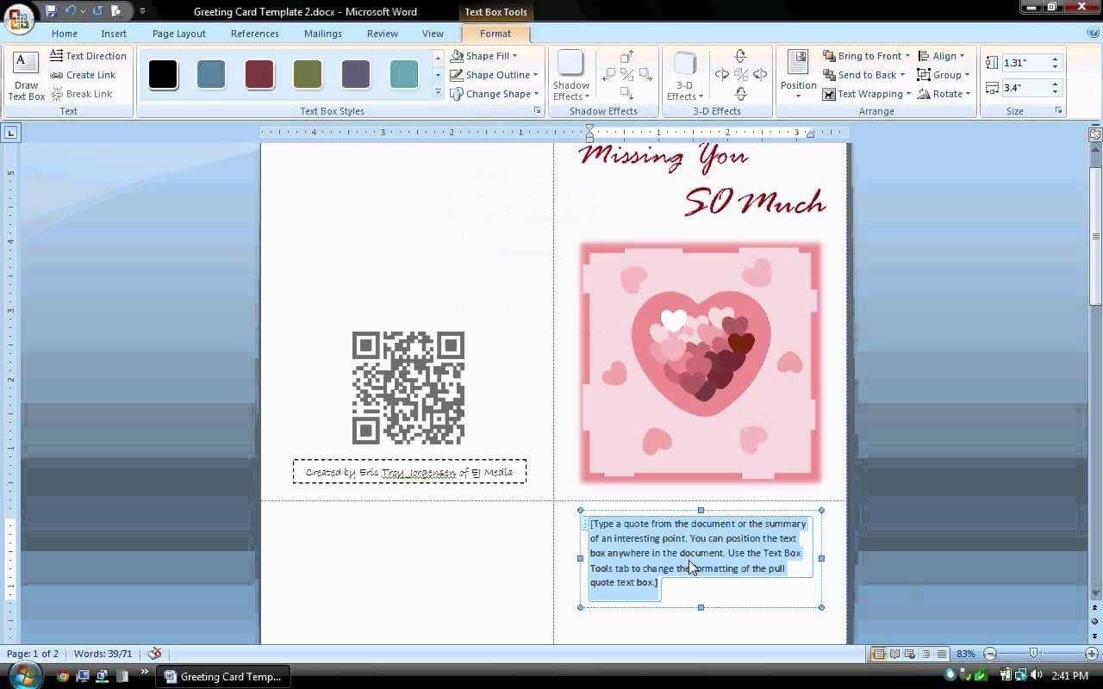Click the proofing errors icon in status bar
The height and width of the screenshot is (689, 1103).
click(154, 654)
